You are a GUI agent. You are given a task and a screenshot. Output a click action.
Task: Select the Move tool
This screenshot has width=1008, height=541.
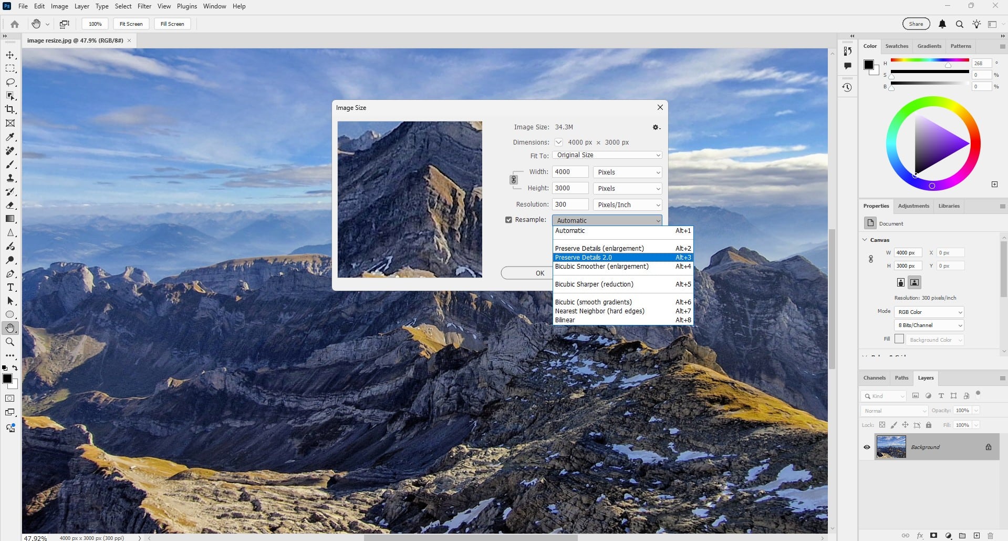click(x=10, y=55)
